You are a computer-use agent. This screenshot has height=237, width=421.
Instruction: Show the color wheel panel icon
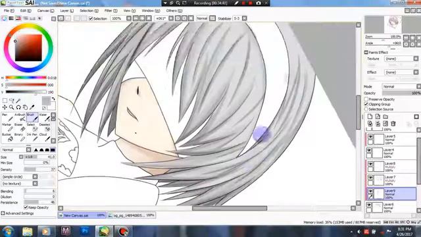tap(4, 18)
